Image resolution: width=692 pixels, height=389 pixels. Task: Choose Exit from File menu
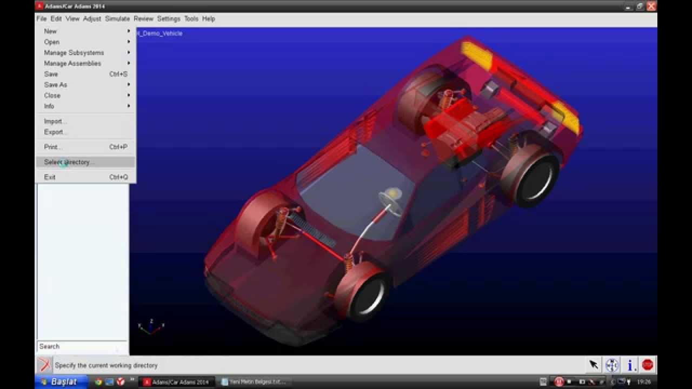(85, 177)
